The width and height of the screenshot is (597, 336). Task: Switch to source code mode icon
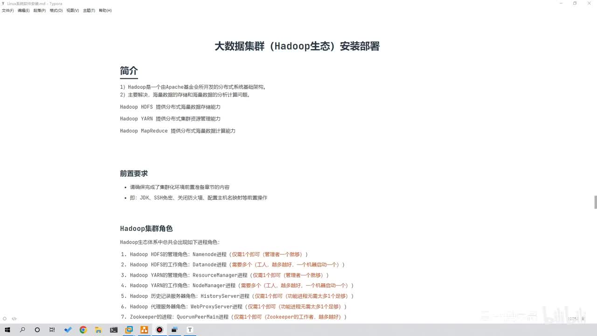pyautogui.click(x=14, y=319)
